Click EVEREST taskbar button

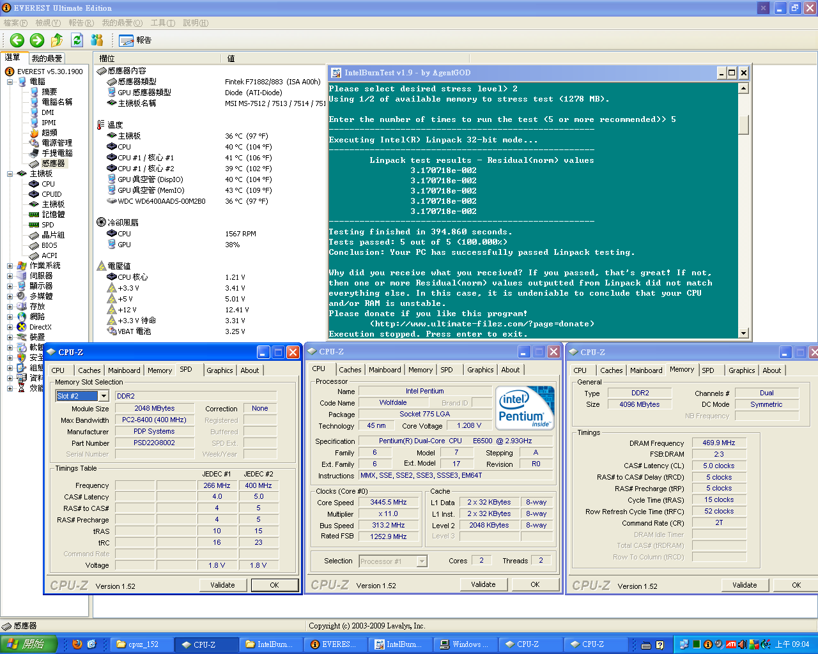[x=336, y=644]
